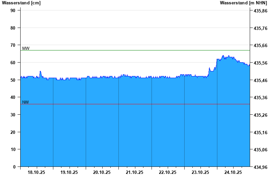
Task: Click the 'Wasserstand [cm]' axis title
Action: [x=21, y=3]
